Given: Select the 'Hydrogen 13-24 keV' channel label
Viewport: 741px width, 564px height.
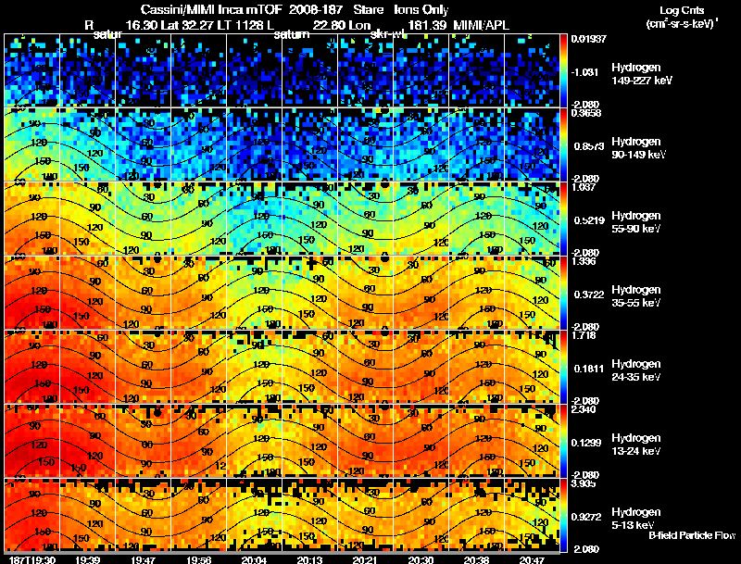Looking at the screenshot, I should (x=636, y=445).
